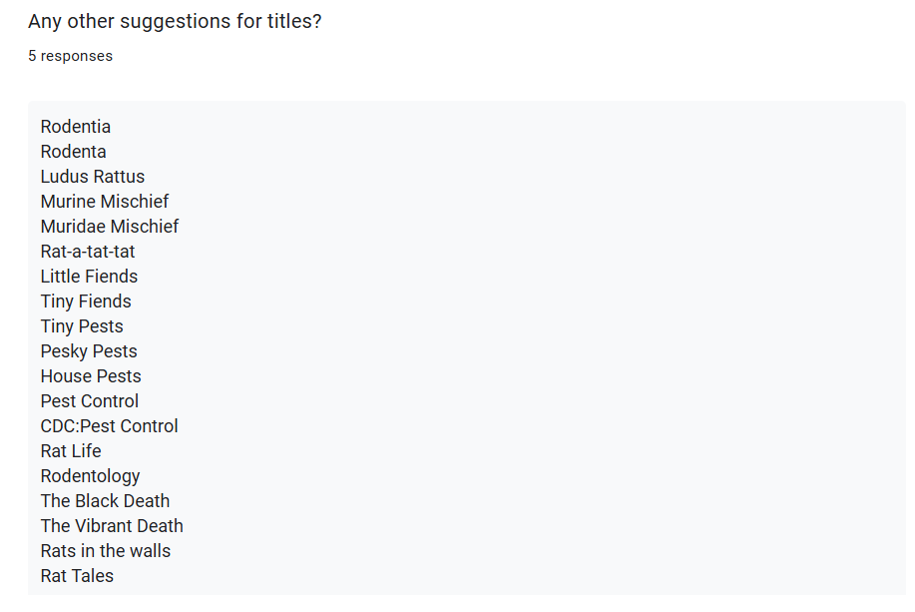Select the 'Rat-a-tat-tat' title text
This screenshot has width=915, height=612.
(x=88, y=252)
